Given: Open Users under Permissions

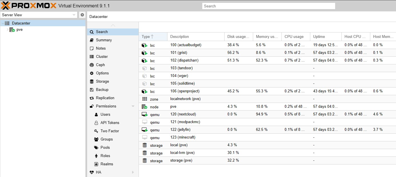Looking at the screenshot, I should click(x=113, y=115).
